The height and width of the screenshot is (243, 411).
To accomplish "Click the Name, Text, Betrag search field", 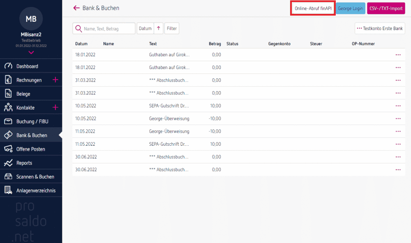I will coord(108,28).
